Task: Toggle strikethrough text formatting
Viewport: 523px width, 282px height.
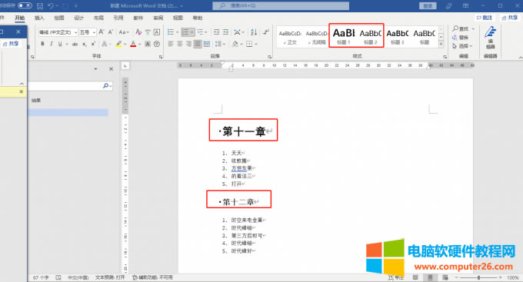Action: click(x=75, y=44)
